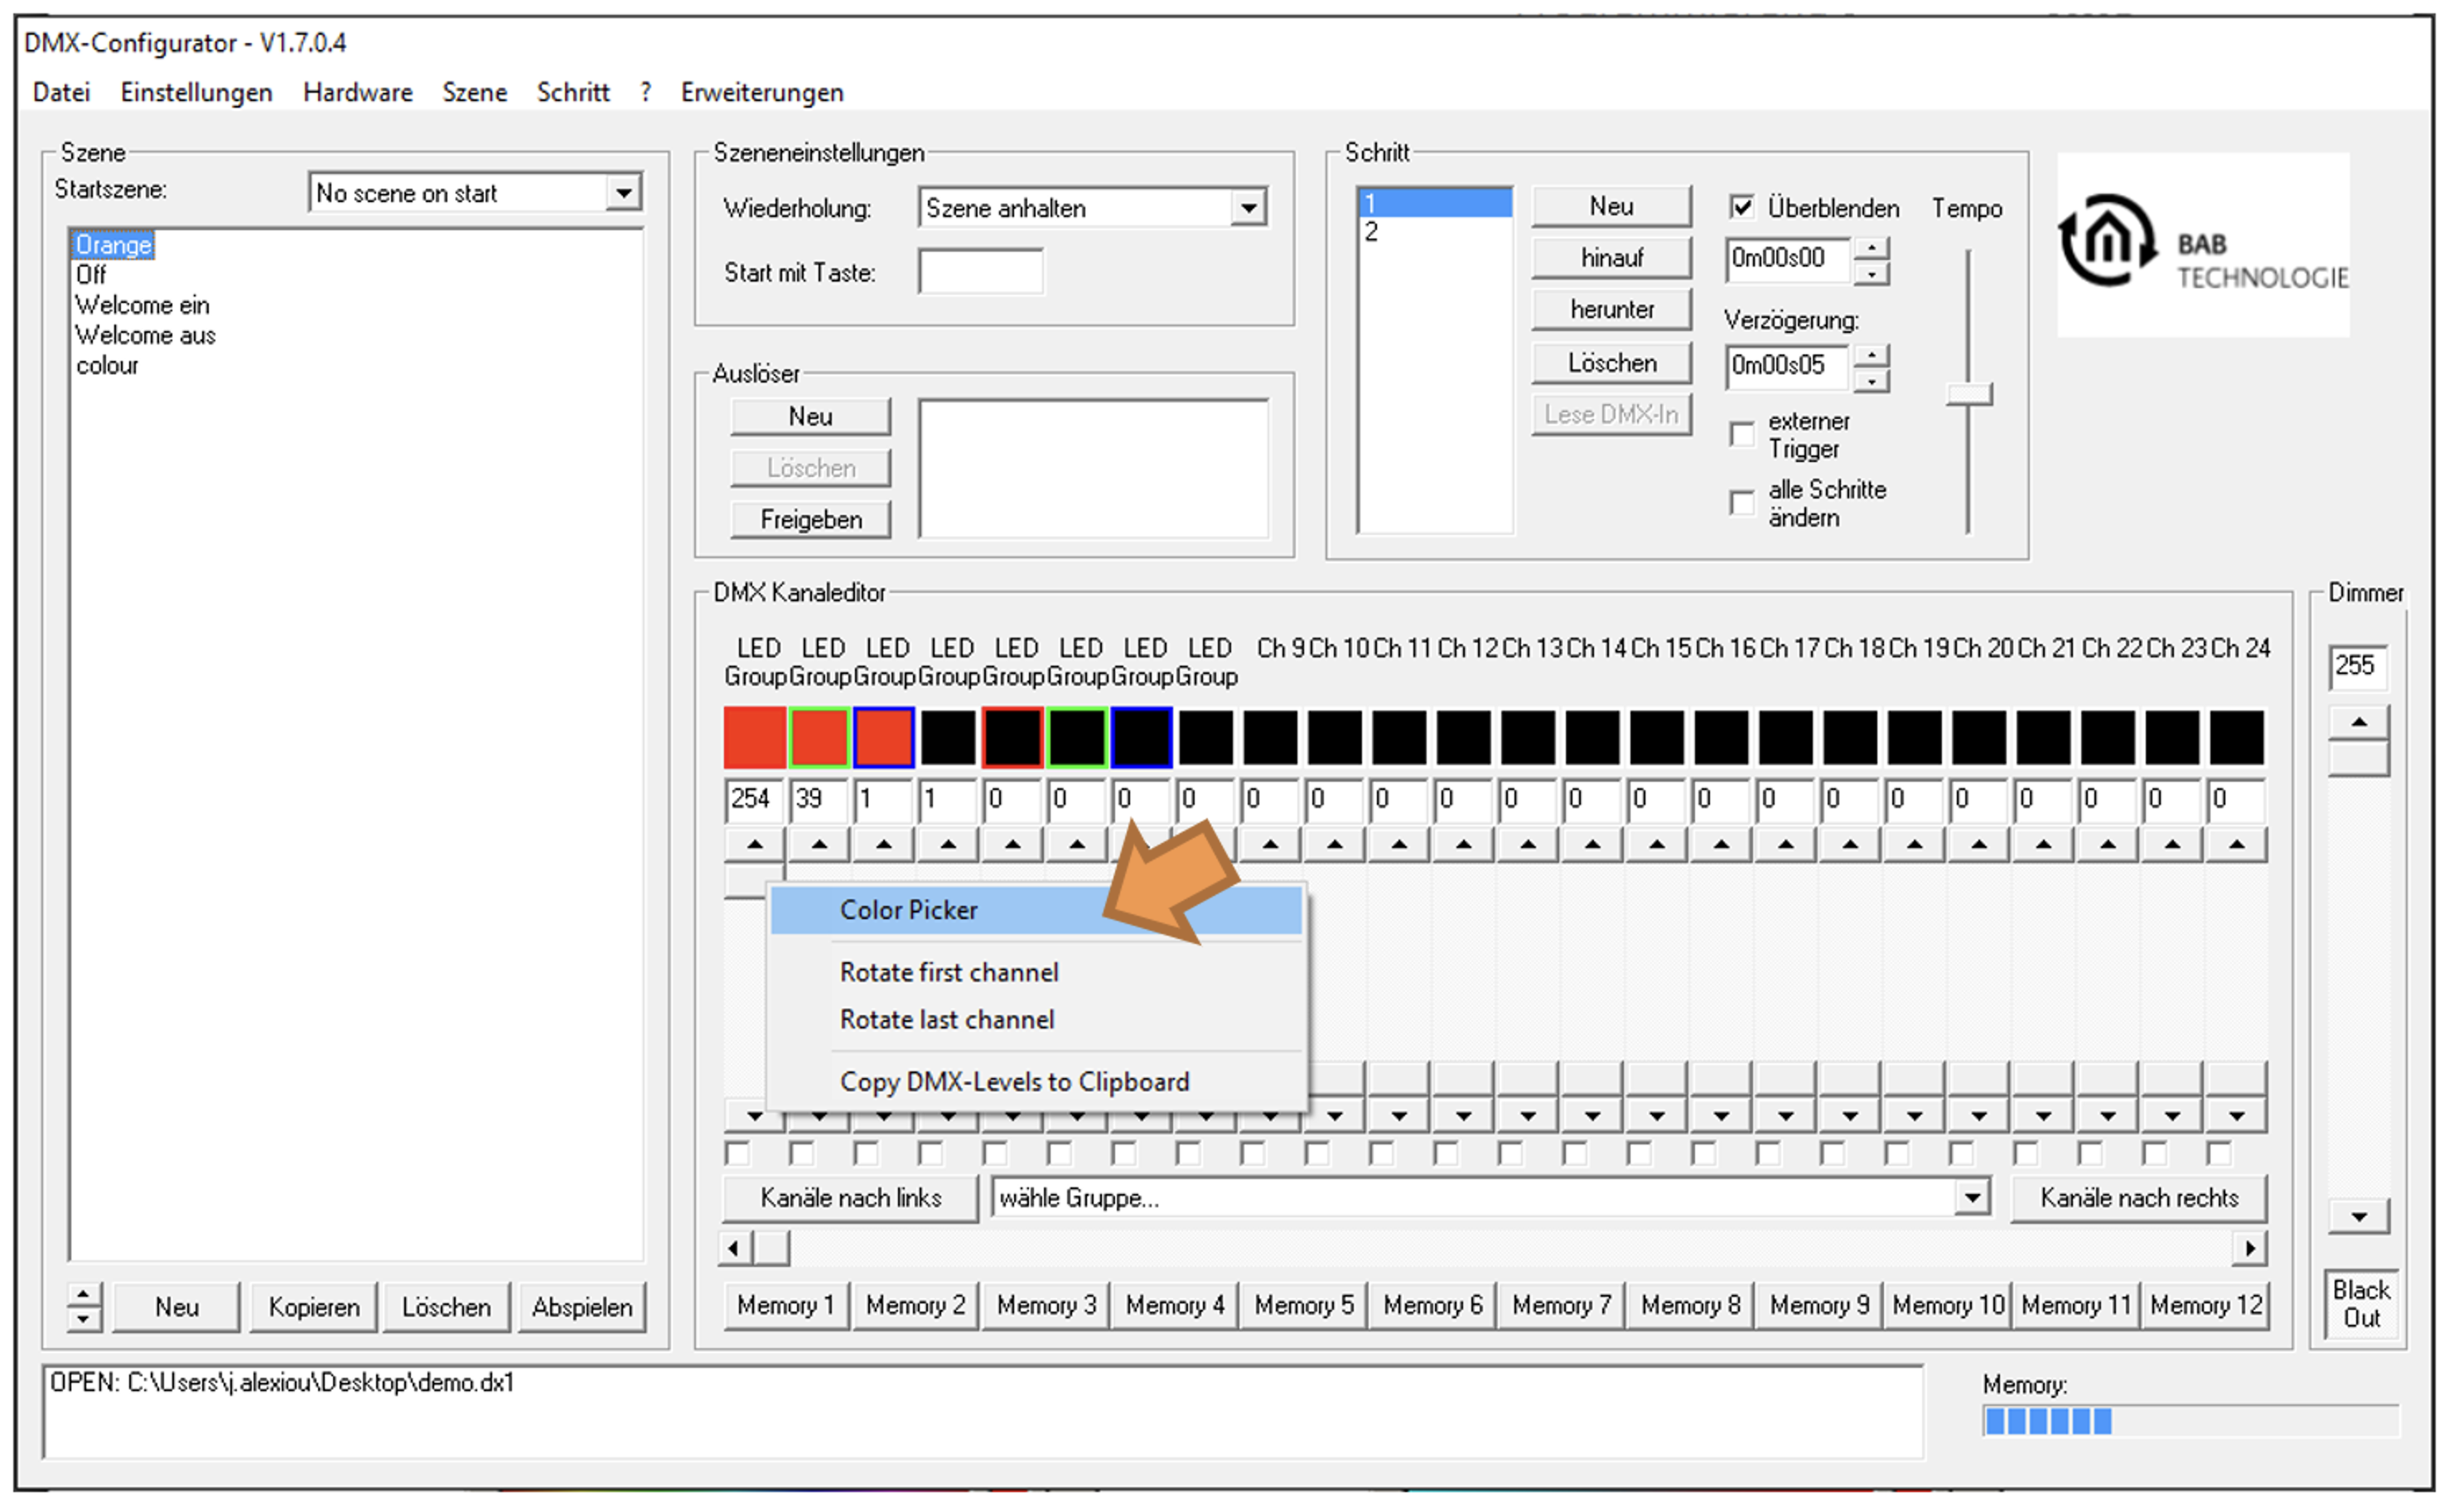Open the wähle Gruppe dropdown

pyautogui.click(x=1972, y=1198)
